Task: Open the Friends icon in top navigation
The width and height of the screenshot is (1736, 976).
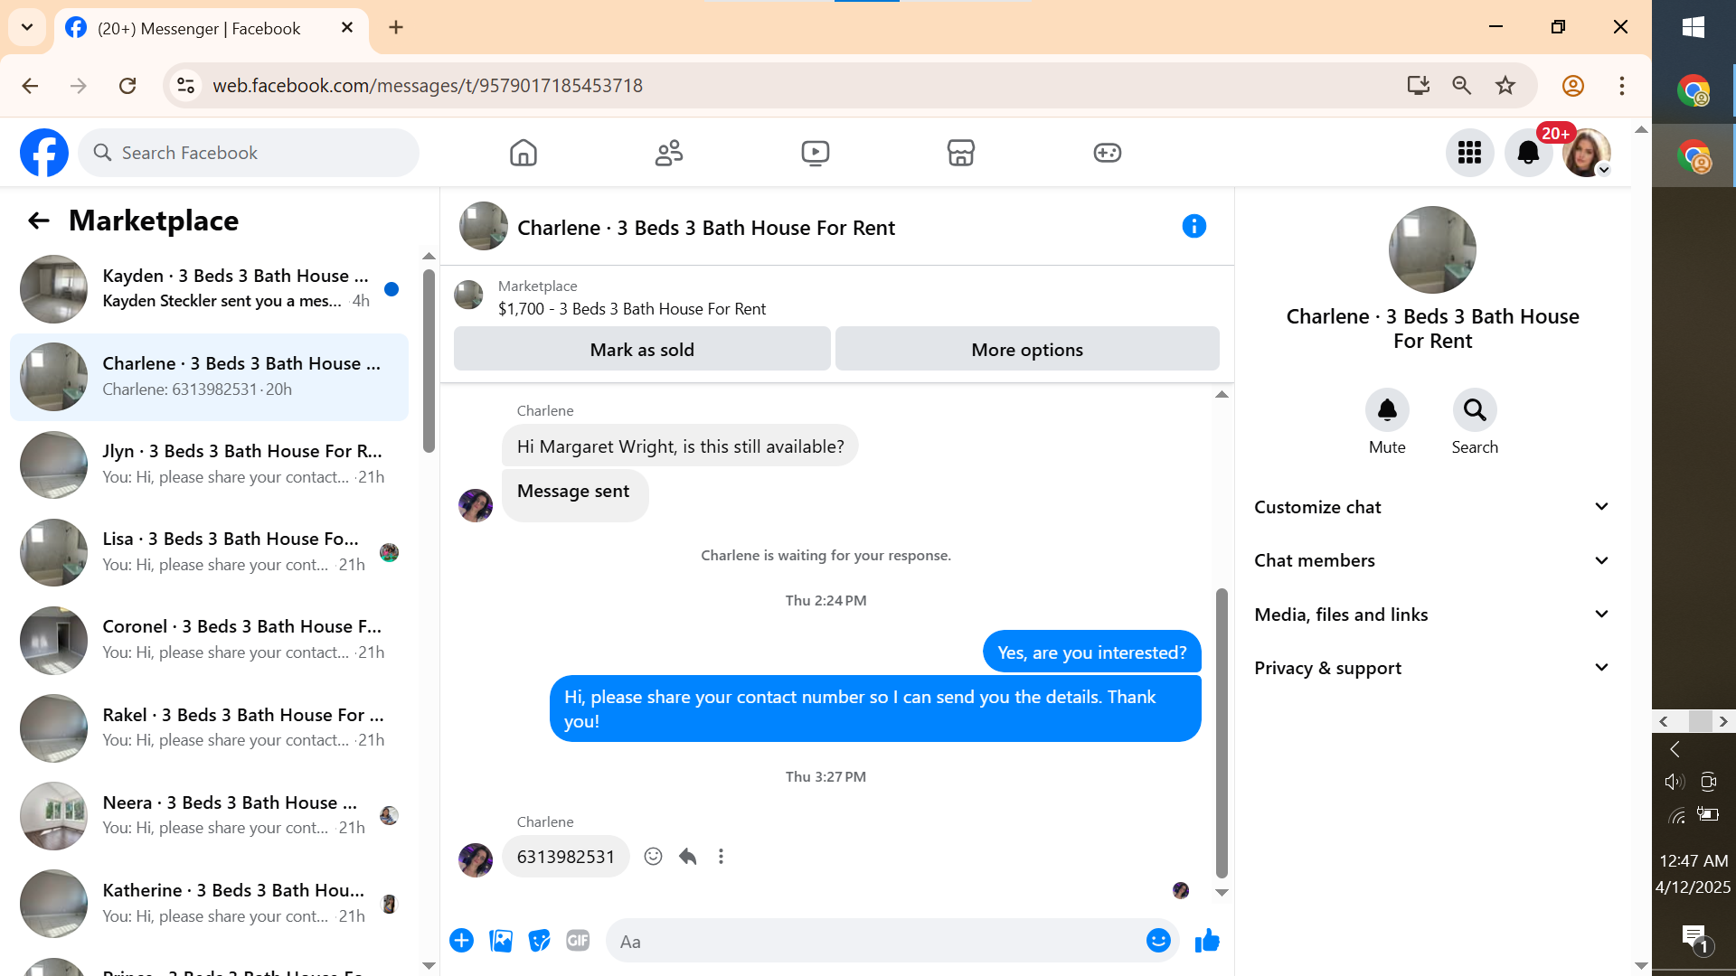Action: click(669, 153)
